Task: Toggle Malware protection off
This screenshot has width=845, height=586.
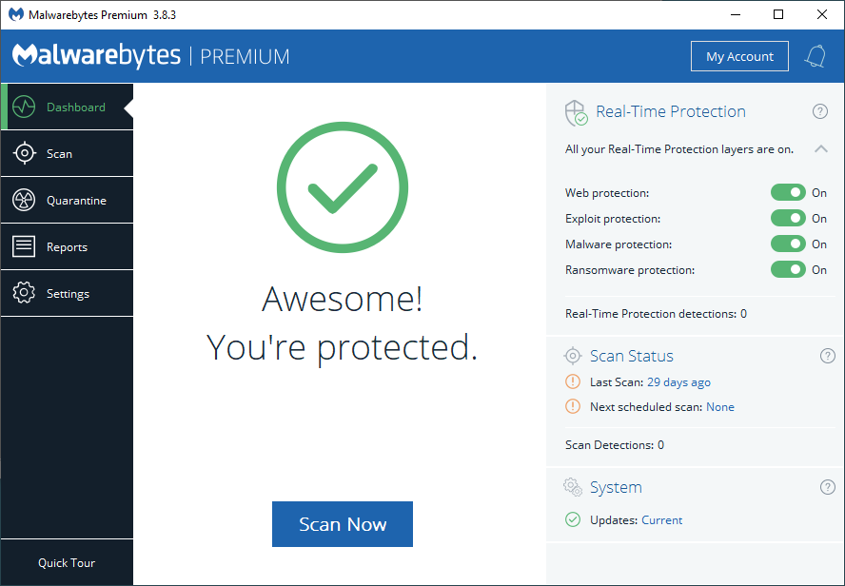Action: (788, 244)
